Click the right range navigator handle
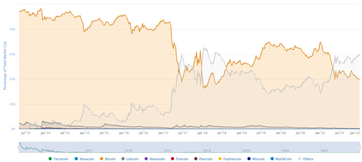Image resolution: width=362 pixels, height=162 pixels. click(x=360, y=147)
